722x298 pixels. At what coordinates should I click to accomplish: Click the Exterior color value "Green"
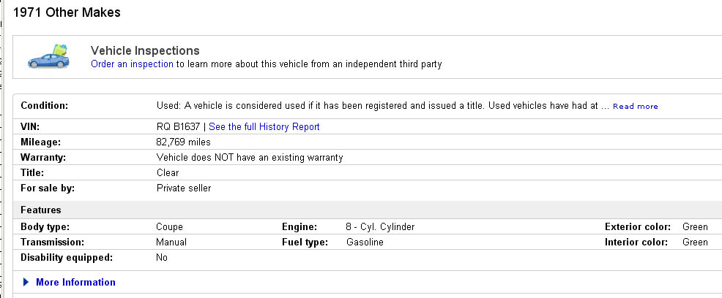695,227
